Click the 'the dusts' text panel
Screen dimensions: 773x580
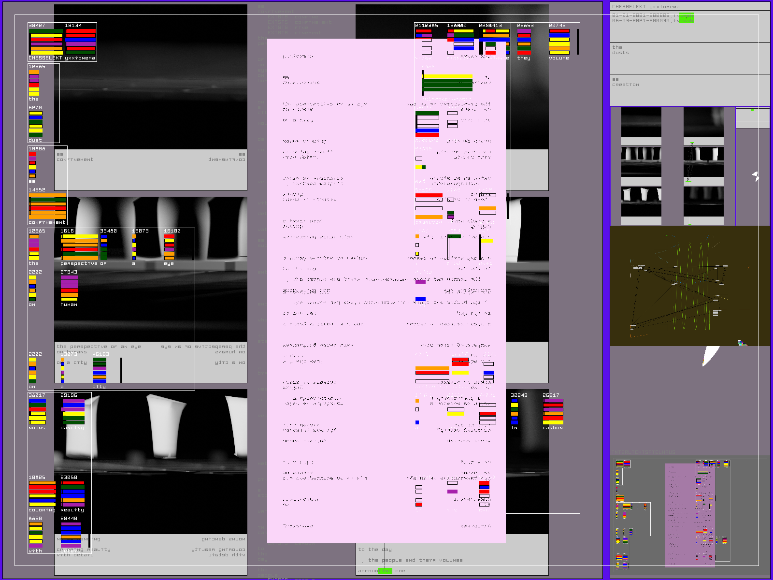[689, 58]
